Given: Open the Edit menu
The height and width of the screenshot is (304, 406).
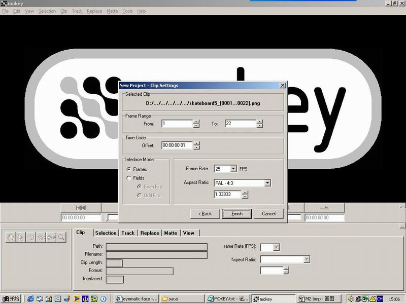Looking at the screenshot, I should click(x=17, y=11).
